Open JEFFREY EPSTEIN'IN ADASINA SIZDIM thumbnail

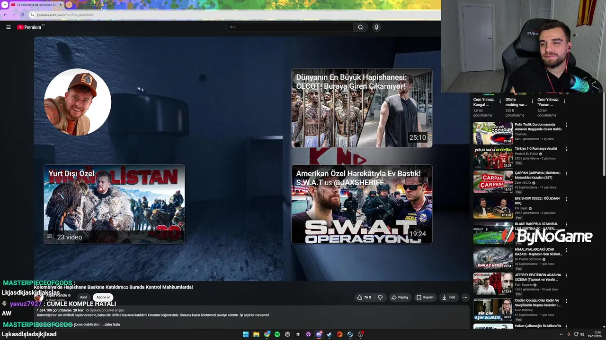pyautogui.click(x=493, y=284)
